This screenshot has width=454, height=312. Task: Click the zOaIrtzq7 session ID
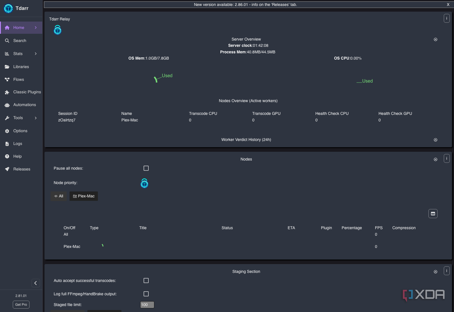(x=67, y=120)
